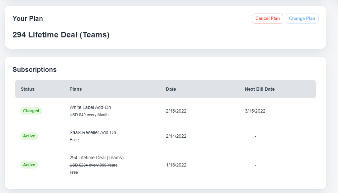This screenshot has width=338, height=193.
Task: Select the Status column header
Action: (x=27, y=89)
